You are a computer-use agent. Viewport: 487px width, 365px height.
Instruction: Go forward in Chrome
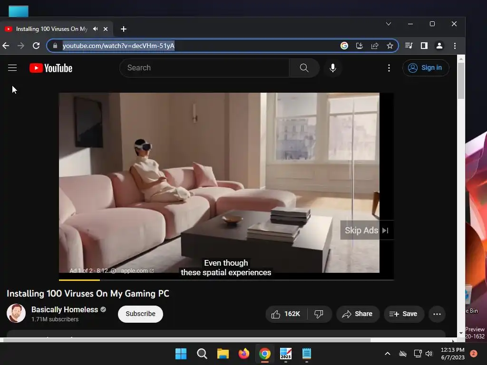point(21,46)
